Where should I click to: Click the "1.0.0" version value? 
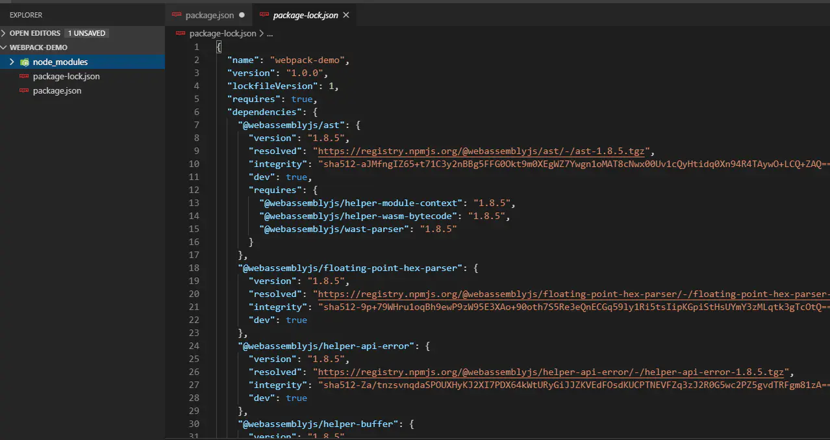pyautogui.click(x=304, y=73)
